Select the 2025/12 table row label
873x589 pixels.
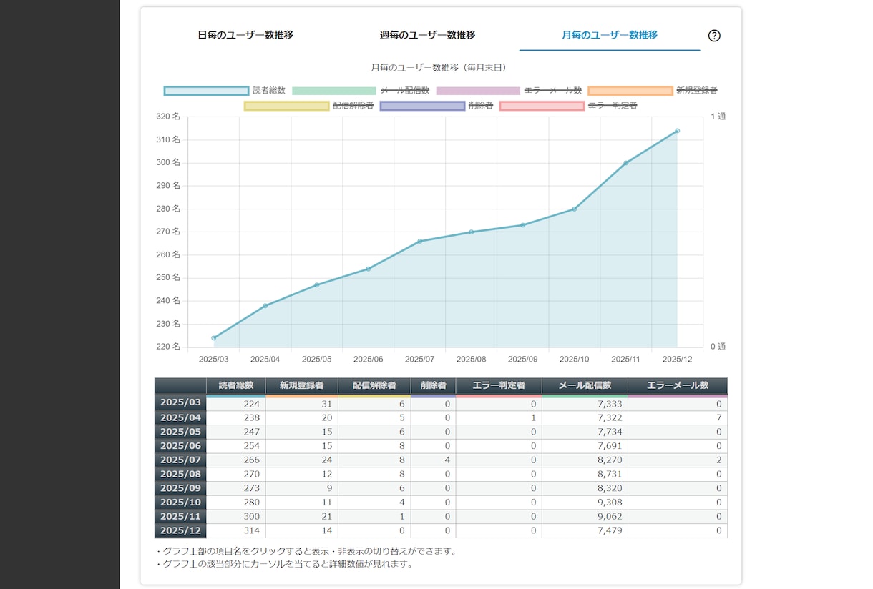[x=180, y=530]
